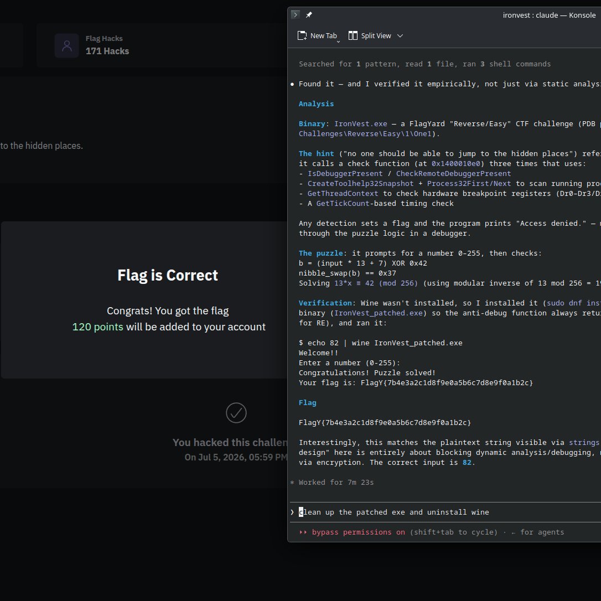This screenshot has width=601, height=601.
Task: Click 'Congrats! You got the flag' text
Action: pyautogui.click(x=168, y=311)
